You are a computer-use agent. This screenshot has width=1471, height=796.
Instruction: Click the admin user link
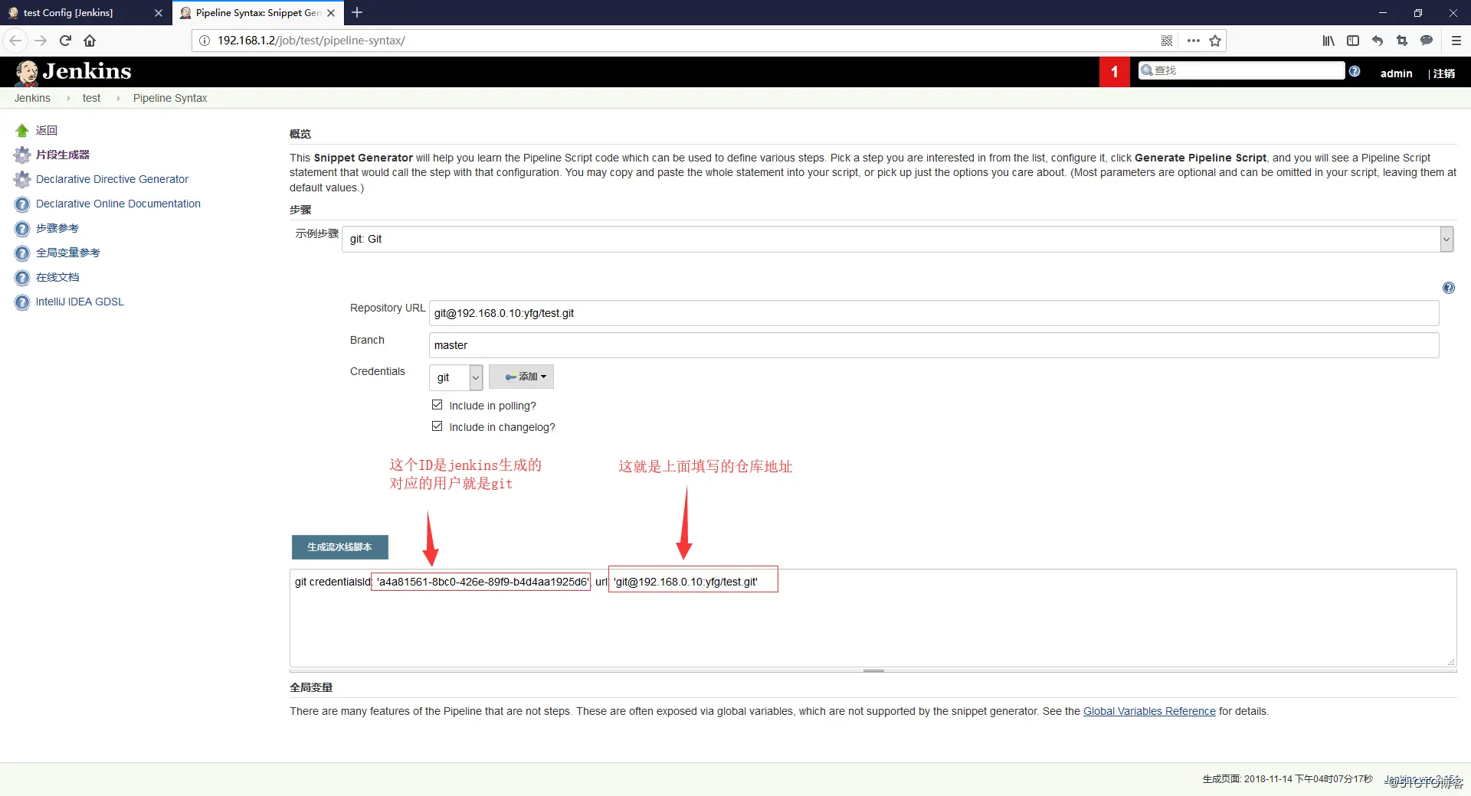[1396, 73]
